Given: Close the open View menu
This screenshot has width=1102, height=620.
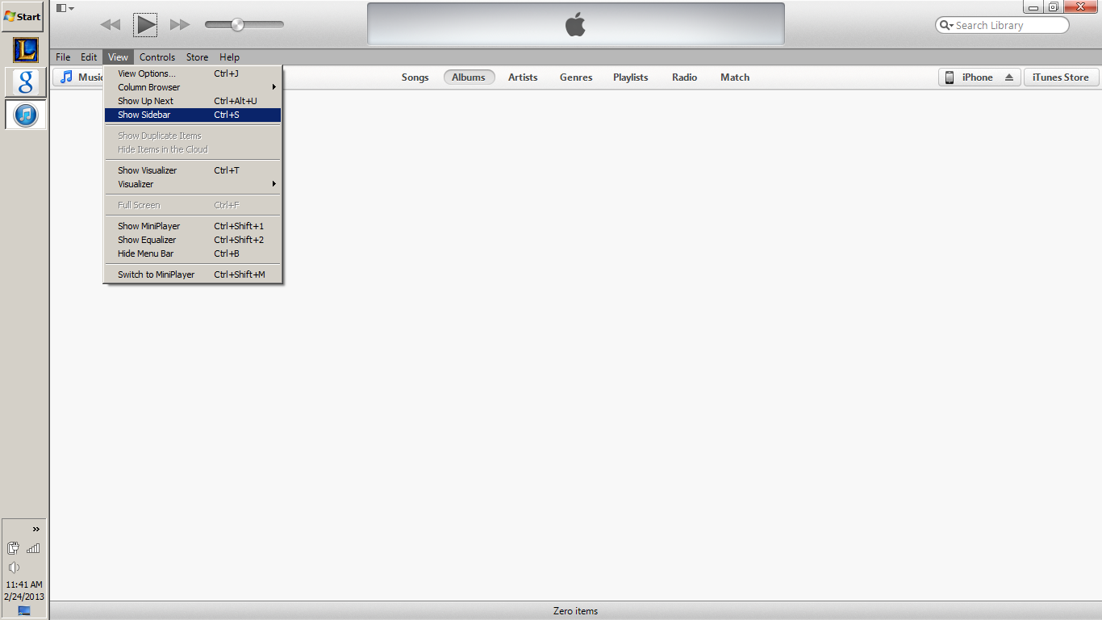Looking at the screenshot, I should [x=118, y=57].
